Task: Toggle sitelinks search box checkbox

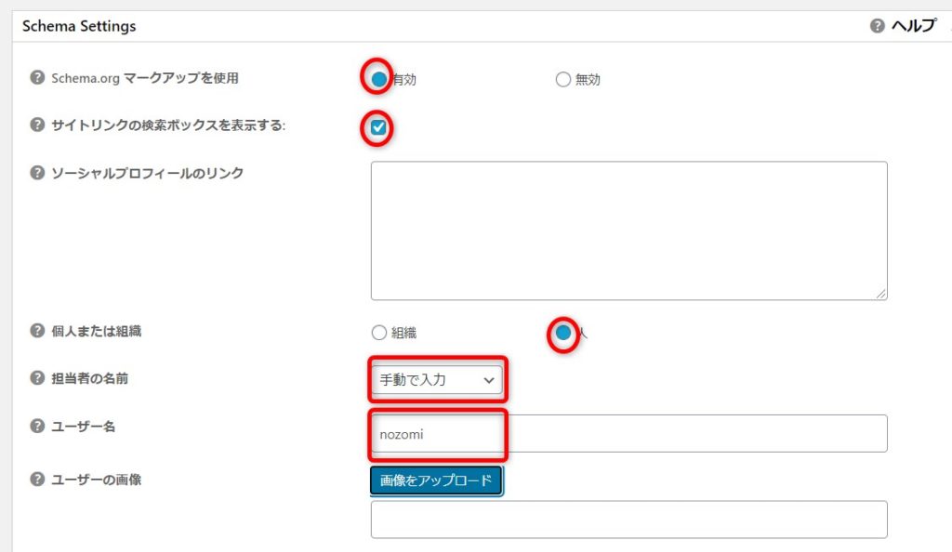Action: click(378, 127)
